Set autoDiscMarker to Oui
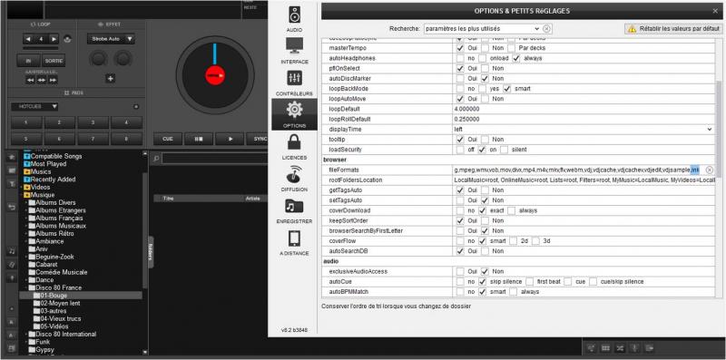Screen dimensions: 726x360 (460, 79)
